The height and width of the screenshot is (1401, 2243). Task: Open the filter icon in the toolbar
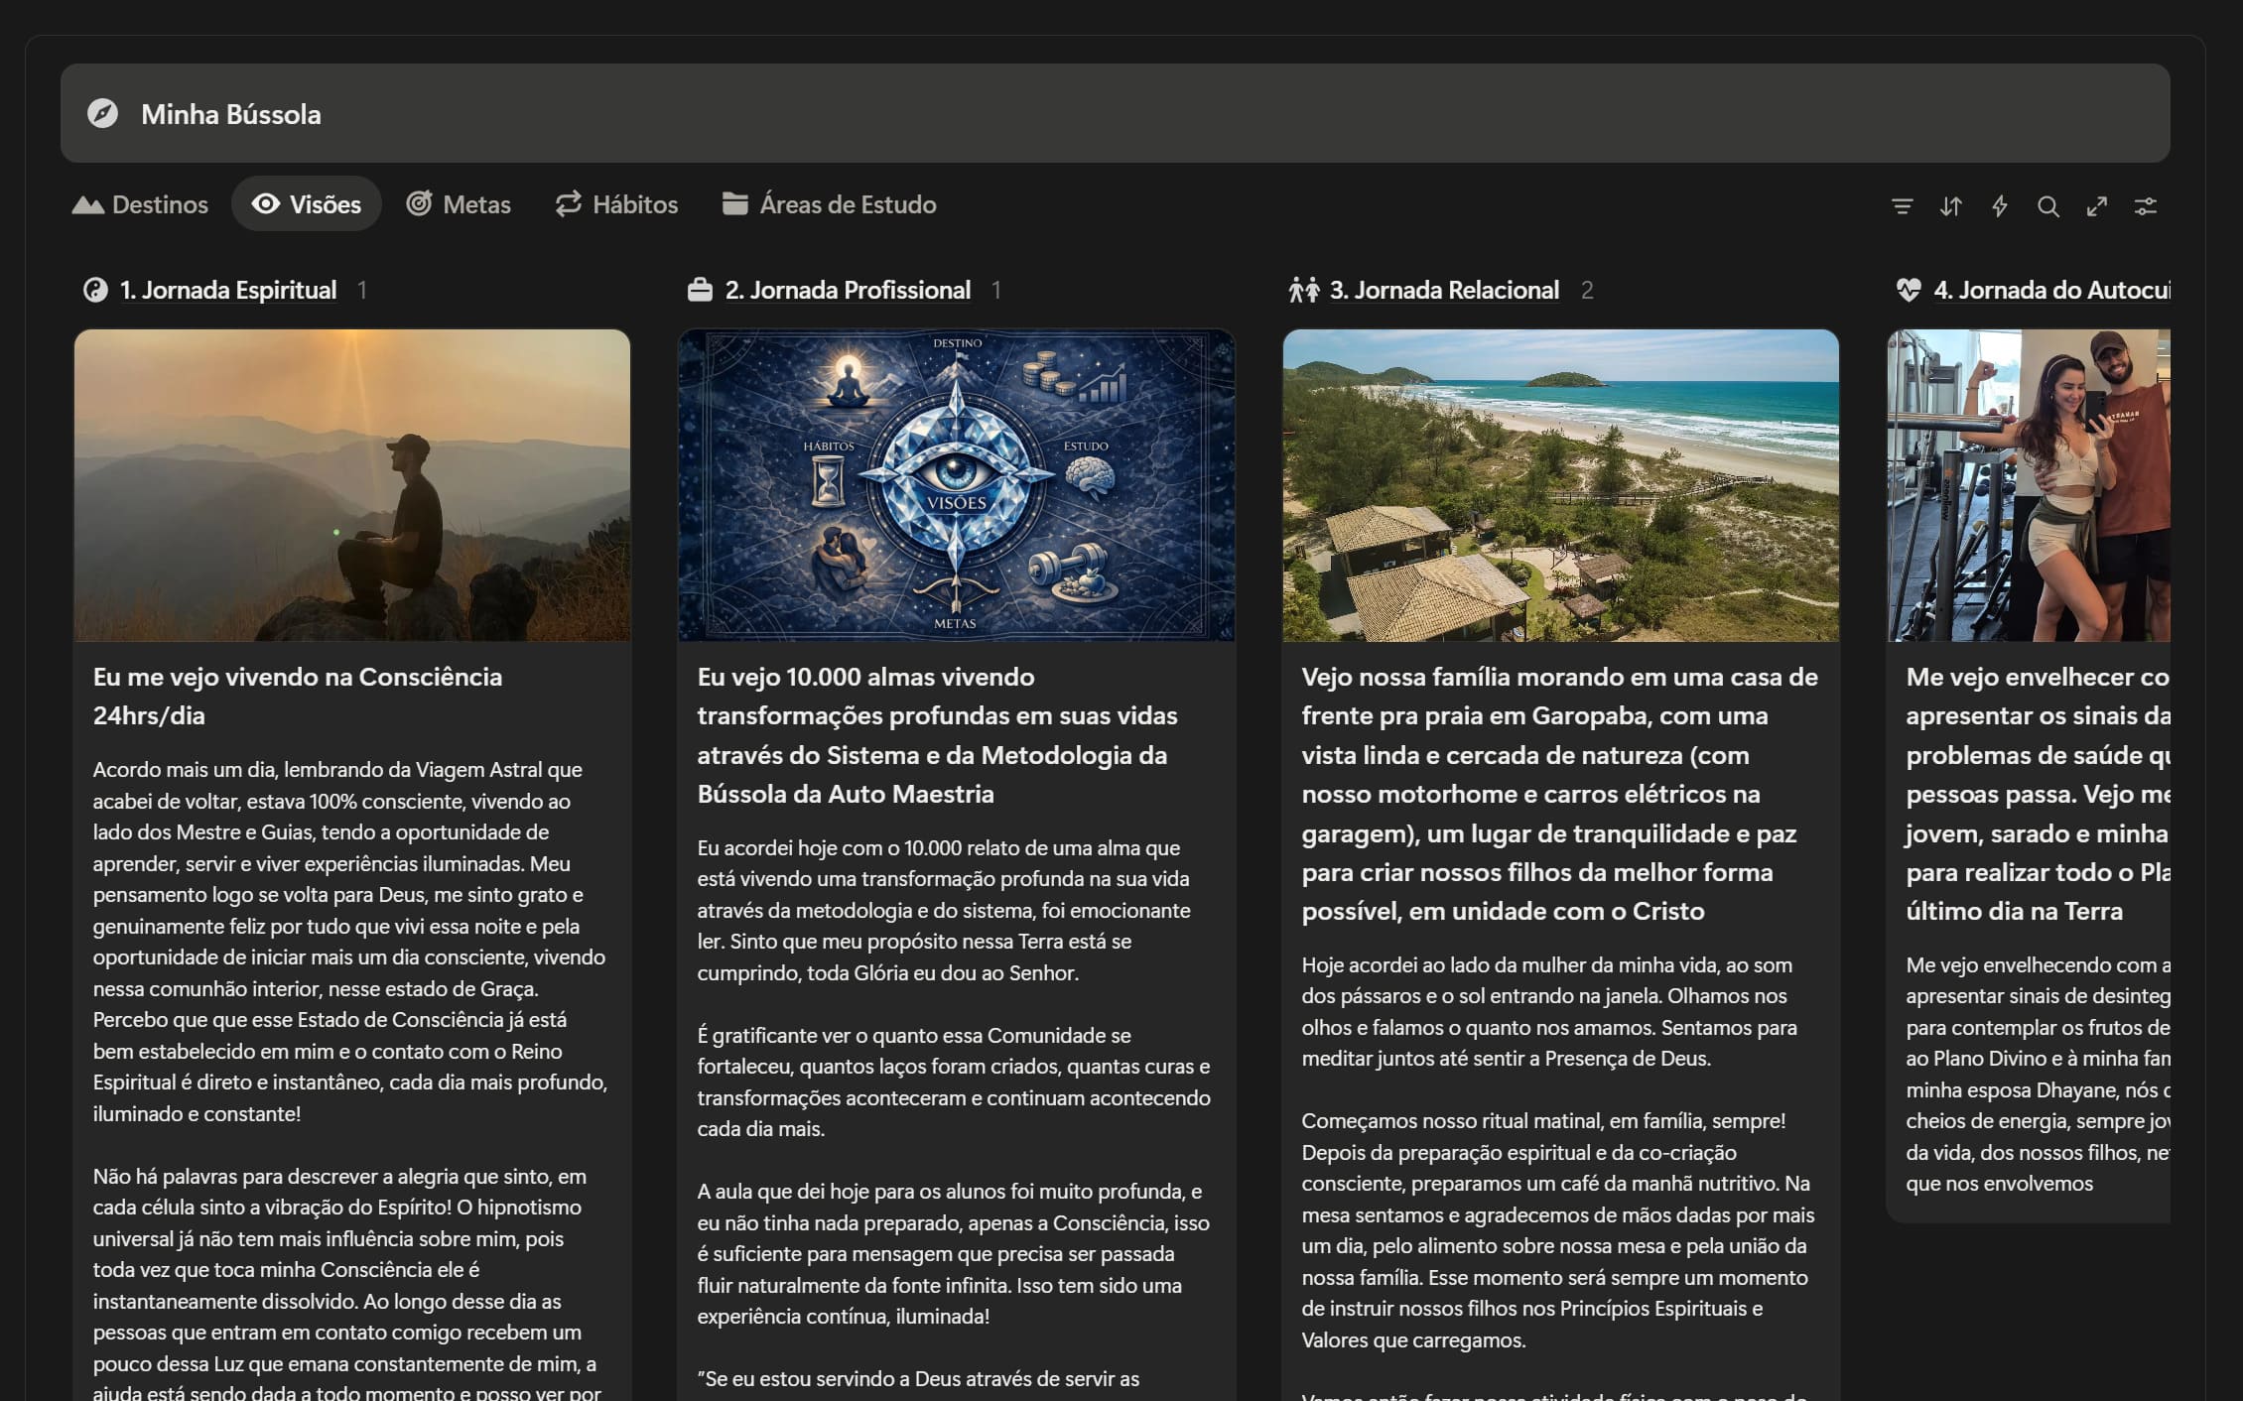tap(1902, 206)
